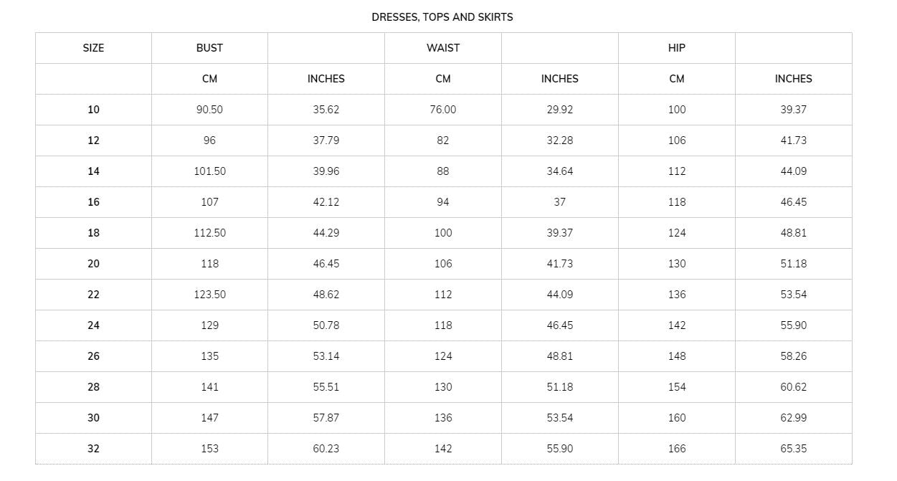Click the bust inches 37.79 cell
The image size is (897, 481).
[x=326, y=141]
